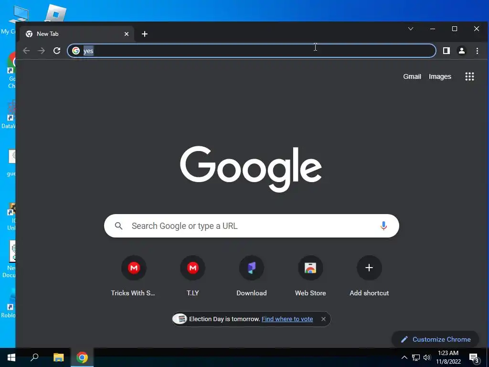Select the New Tab tab
Viewport: 489px width, 367px height.
pos(77,34)
